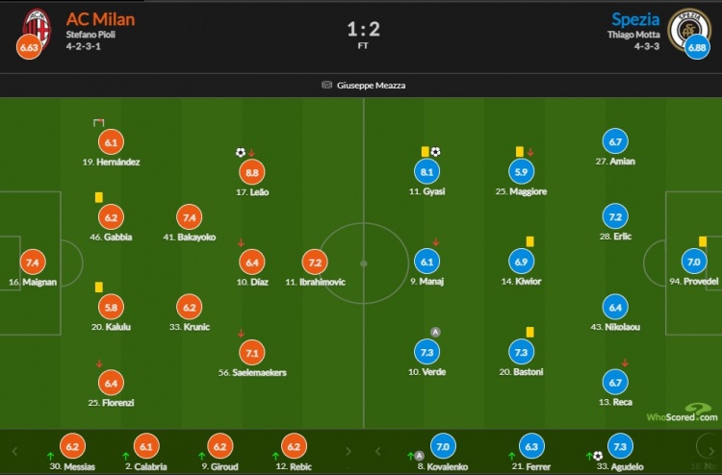Show previous AC Milan substitutes
Viewport: 722px width, 475px height.
pos(14,451)
